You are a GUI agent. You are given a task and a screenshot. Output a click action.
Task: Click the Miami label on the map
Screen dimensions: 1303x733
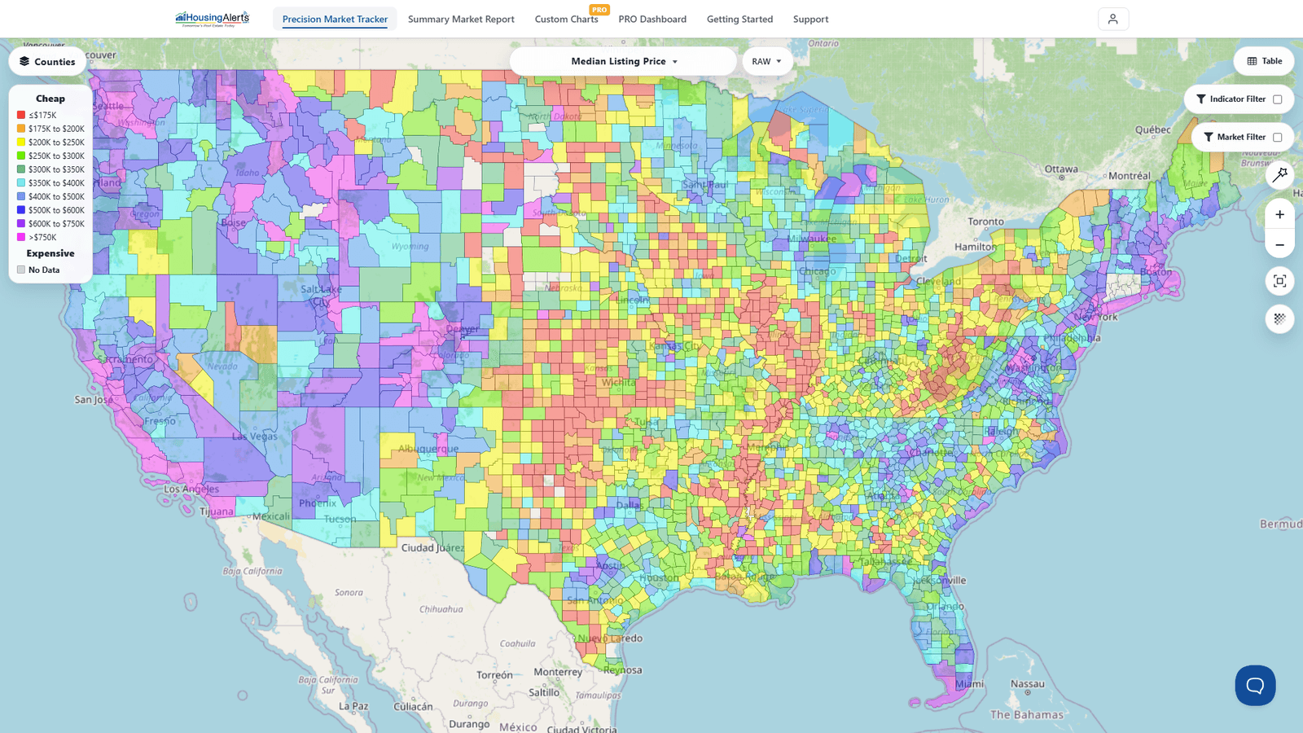pos(969,684)
